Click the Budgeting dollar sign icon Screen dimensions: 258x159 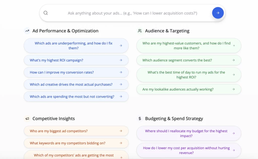point(140,118)
